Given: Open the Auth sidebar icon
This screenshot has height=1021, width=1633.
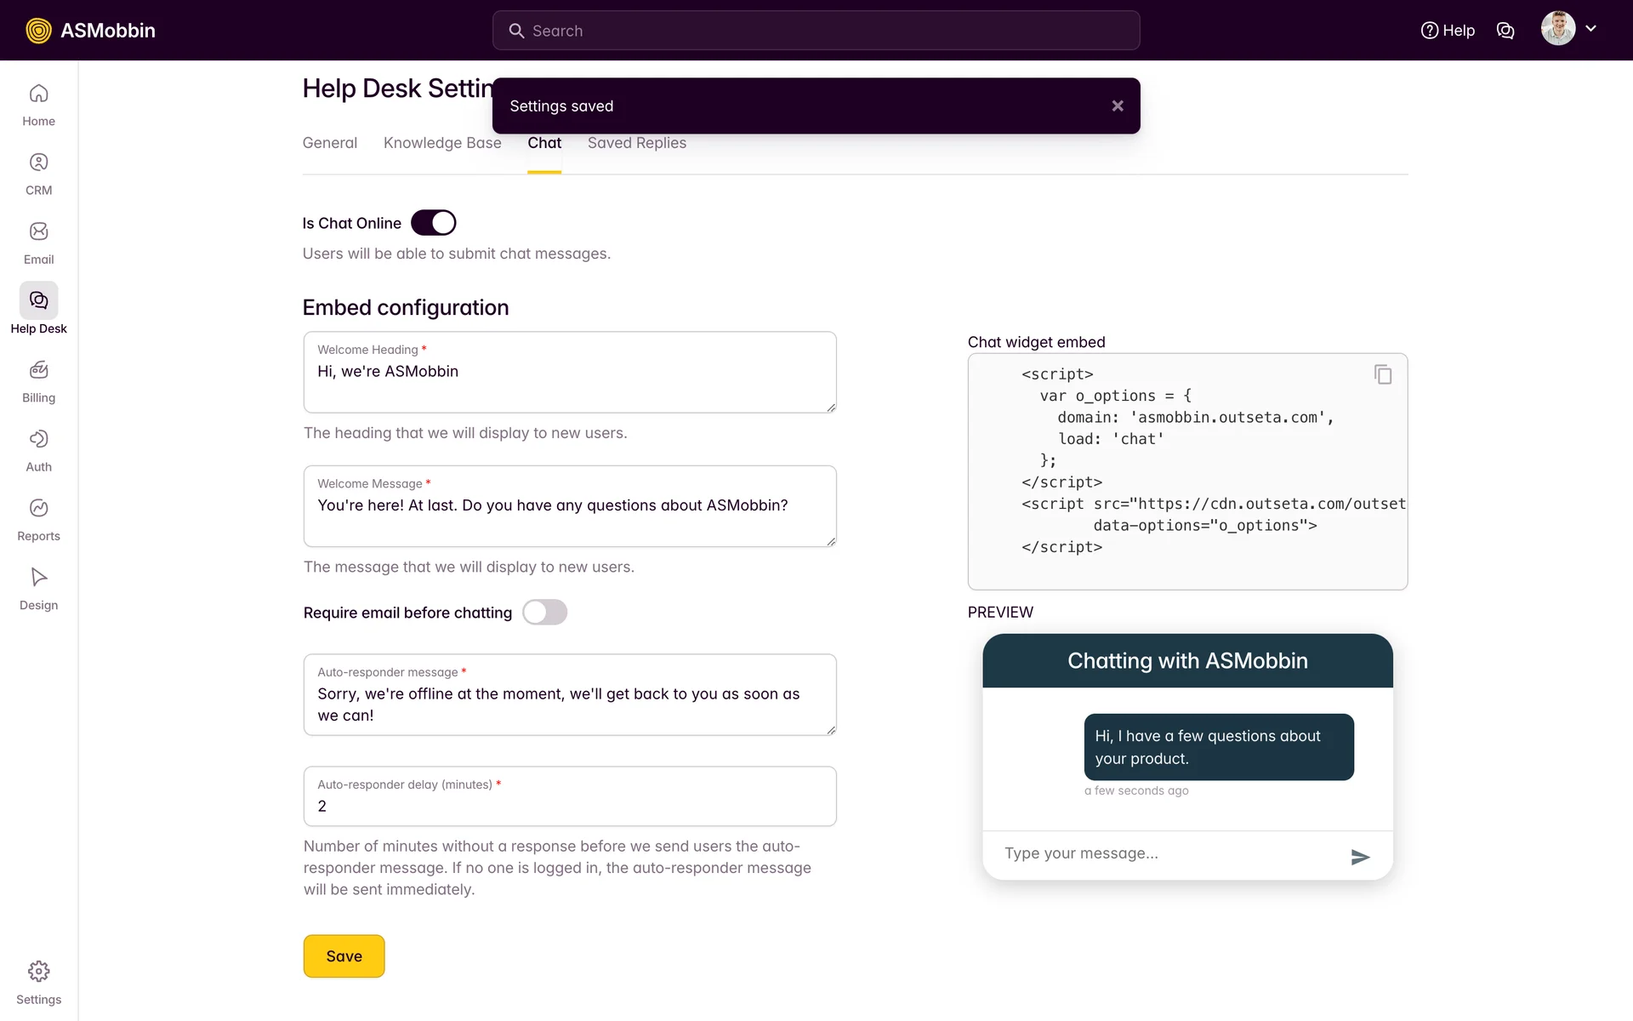Looking at the screenshot, I should (x=38, y=439).
